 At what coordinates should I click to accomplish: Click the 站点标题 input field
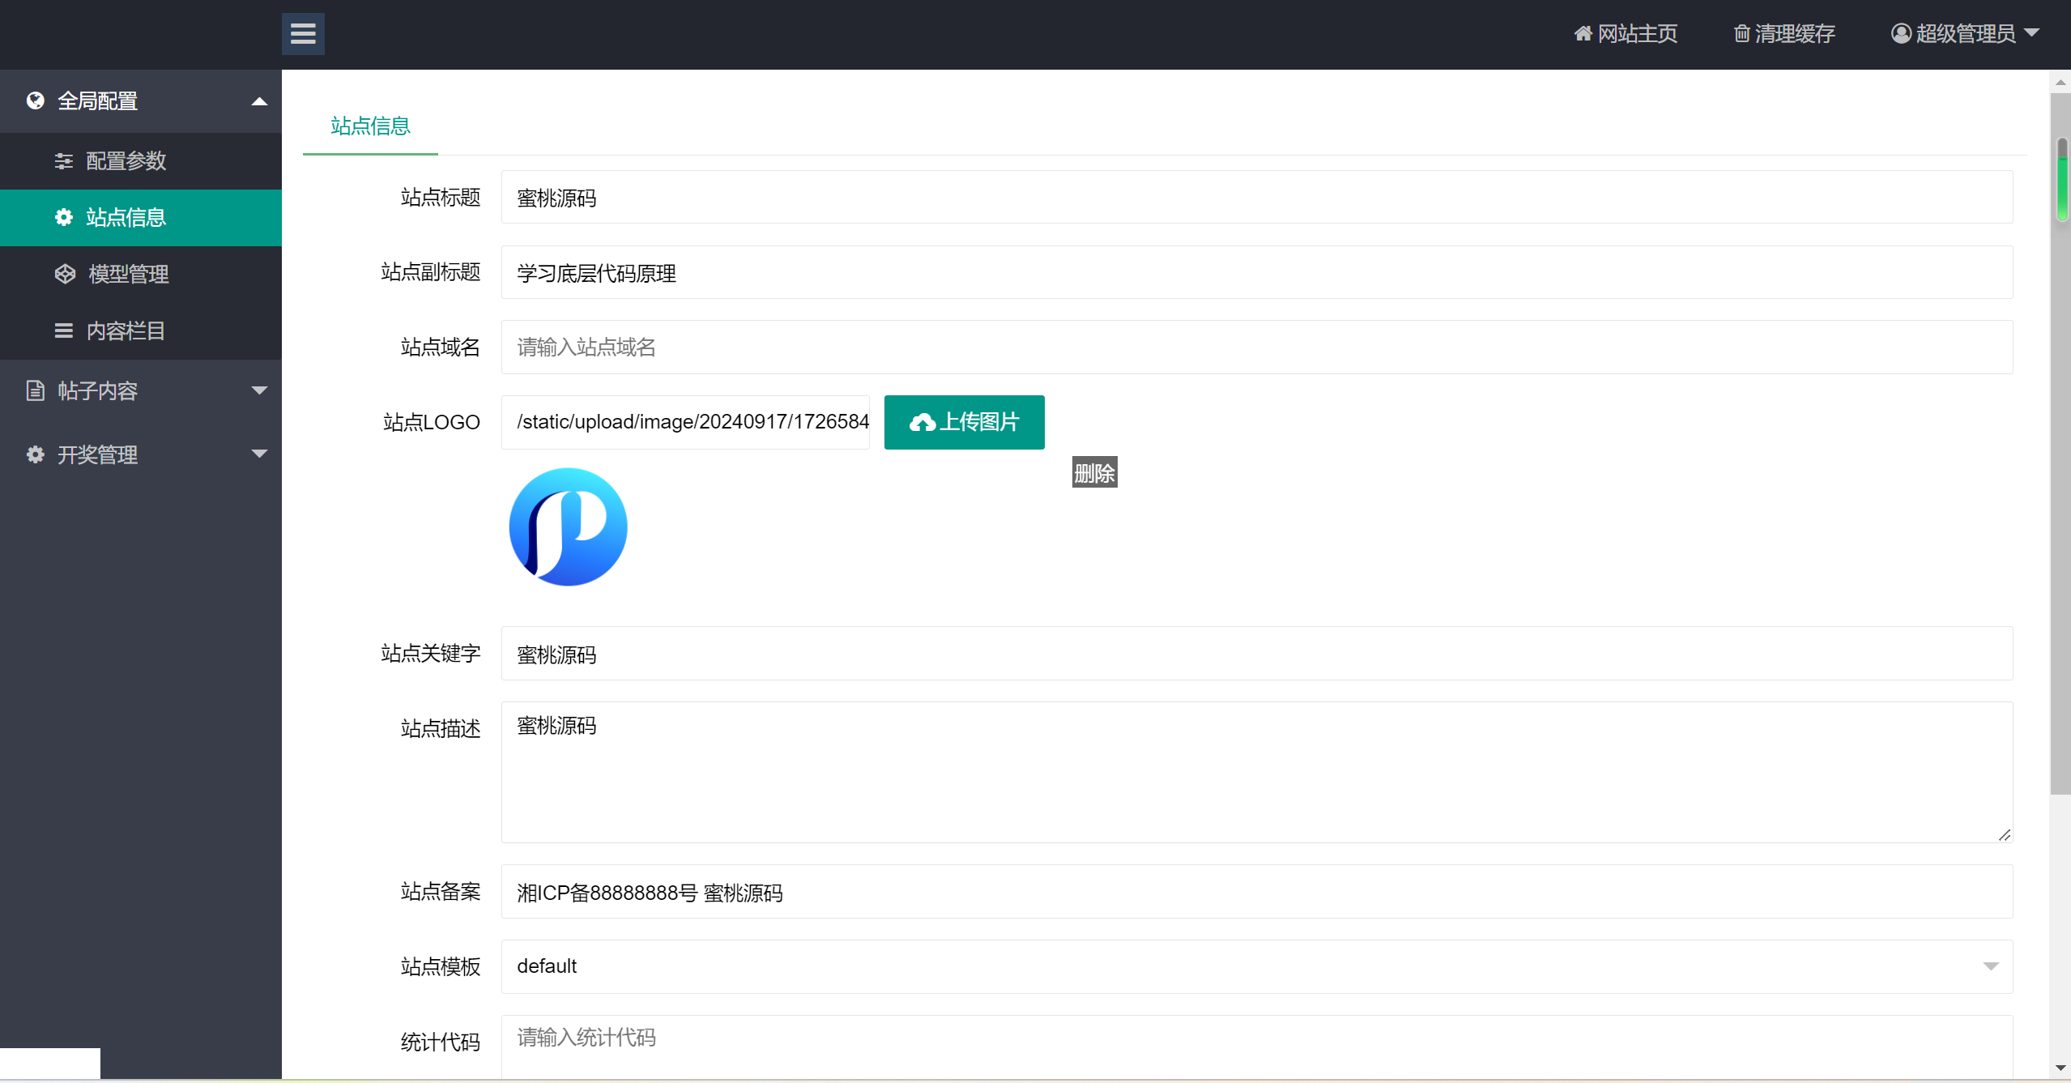(x=1257, y=197)
